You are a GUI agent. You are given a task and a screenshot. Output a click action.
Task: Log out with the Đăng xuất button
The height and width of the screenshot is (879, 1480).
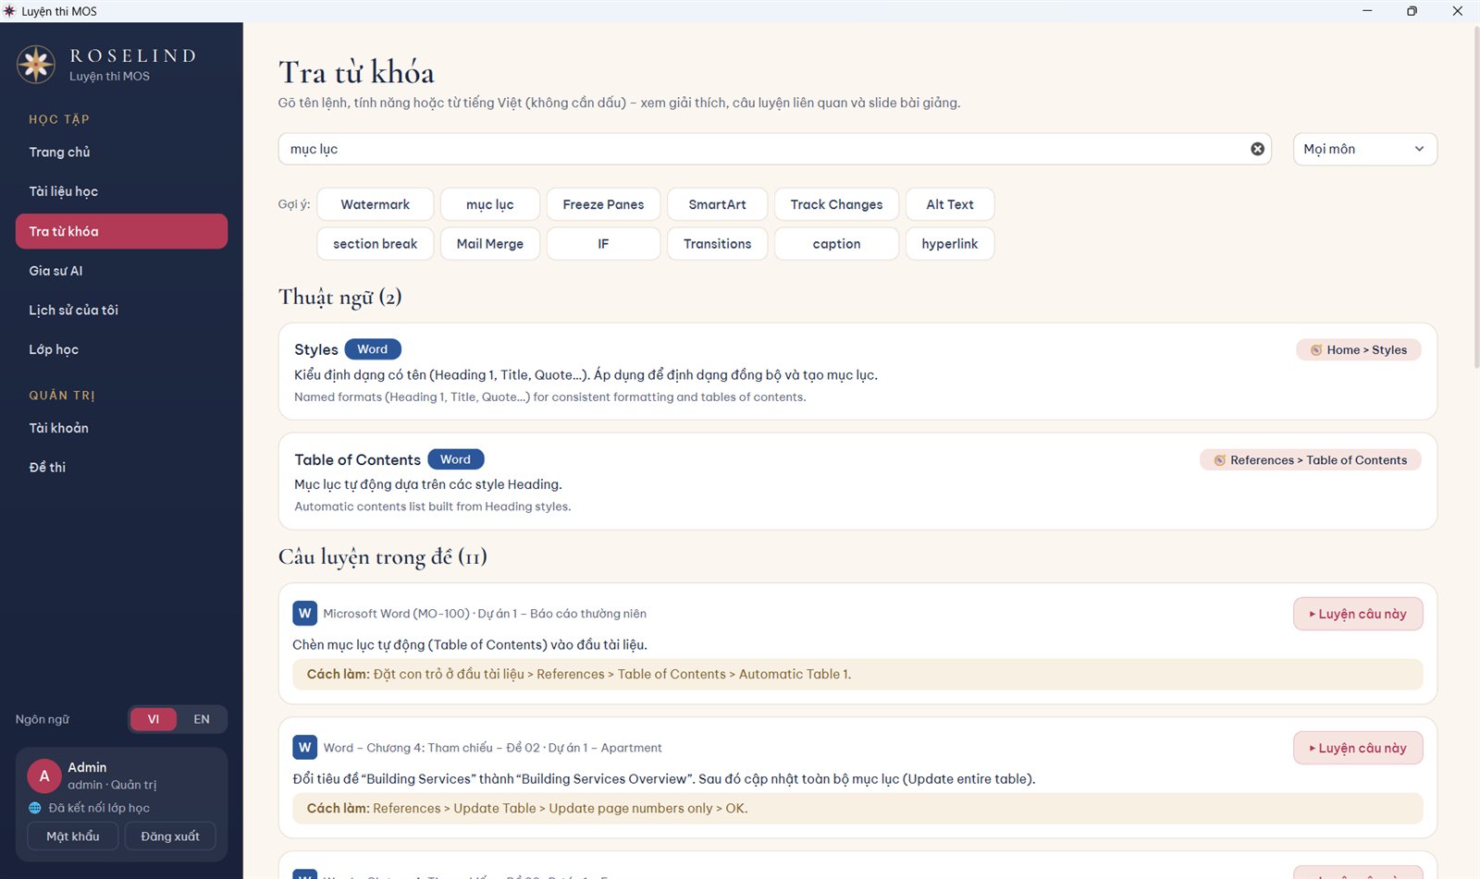tap(170, 836)
